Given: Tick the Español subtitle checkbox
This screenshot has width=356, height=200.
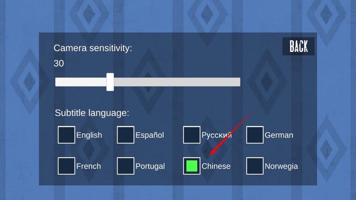Looking at the screenshot, I should click(x=125, y=135).
